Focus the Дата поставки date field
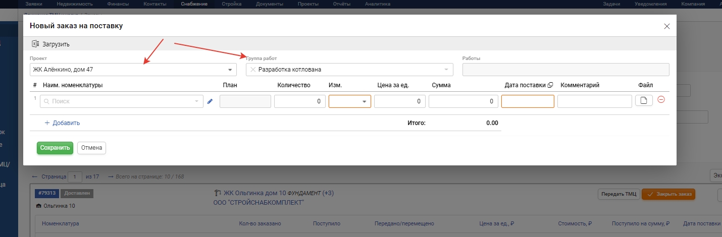The image size is (722, 237). [528, 101]
